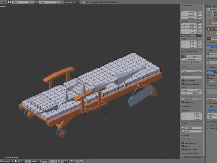Click the Assign bone group button
217x163 pixels.
pyautogui.click(x=211, y=99)
